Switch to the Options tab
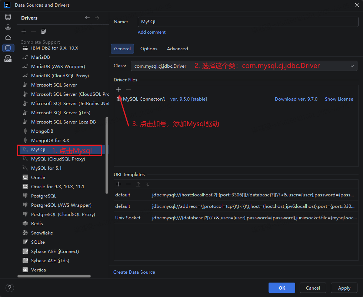The width and height of the screenshot is (363, 297). (x=149, y=49)
